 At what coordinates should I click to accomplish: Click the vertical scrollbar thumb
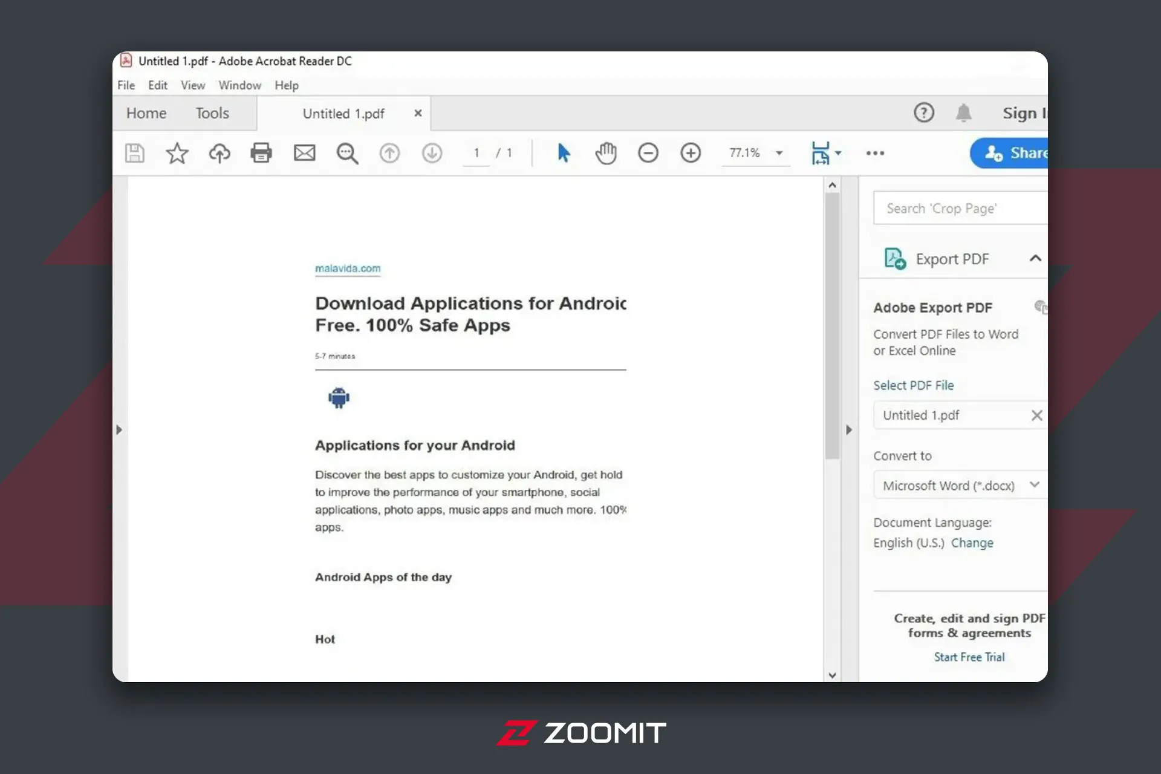[x=832, y=327]
